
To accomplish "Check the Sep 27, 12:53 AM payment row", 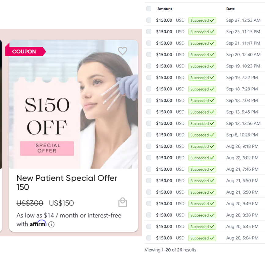I will [x=149, y=20].
